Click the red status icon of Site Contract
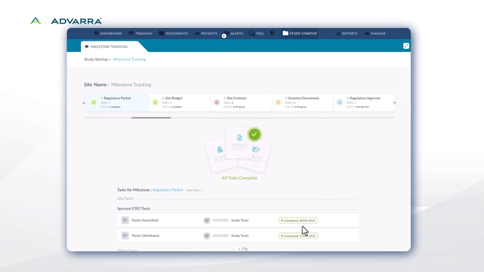The width and height of the screenshot is (484, 272). tap(217, 102)
